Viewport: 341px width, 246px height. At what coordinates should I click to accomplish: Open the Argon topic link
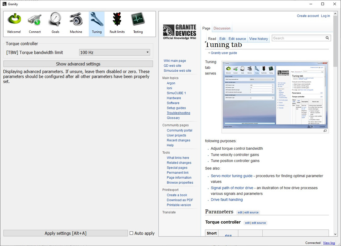171,83
